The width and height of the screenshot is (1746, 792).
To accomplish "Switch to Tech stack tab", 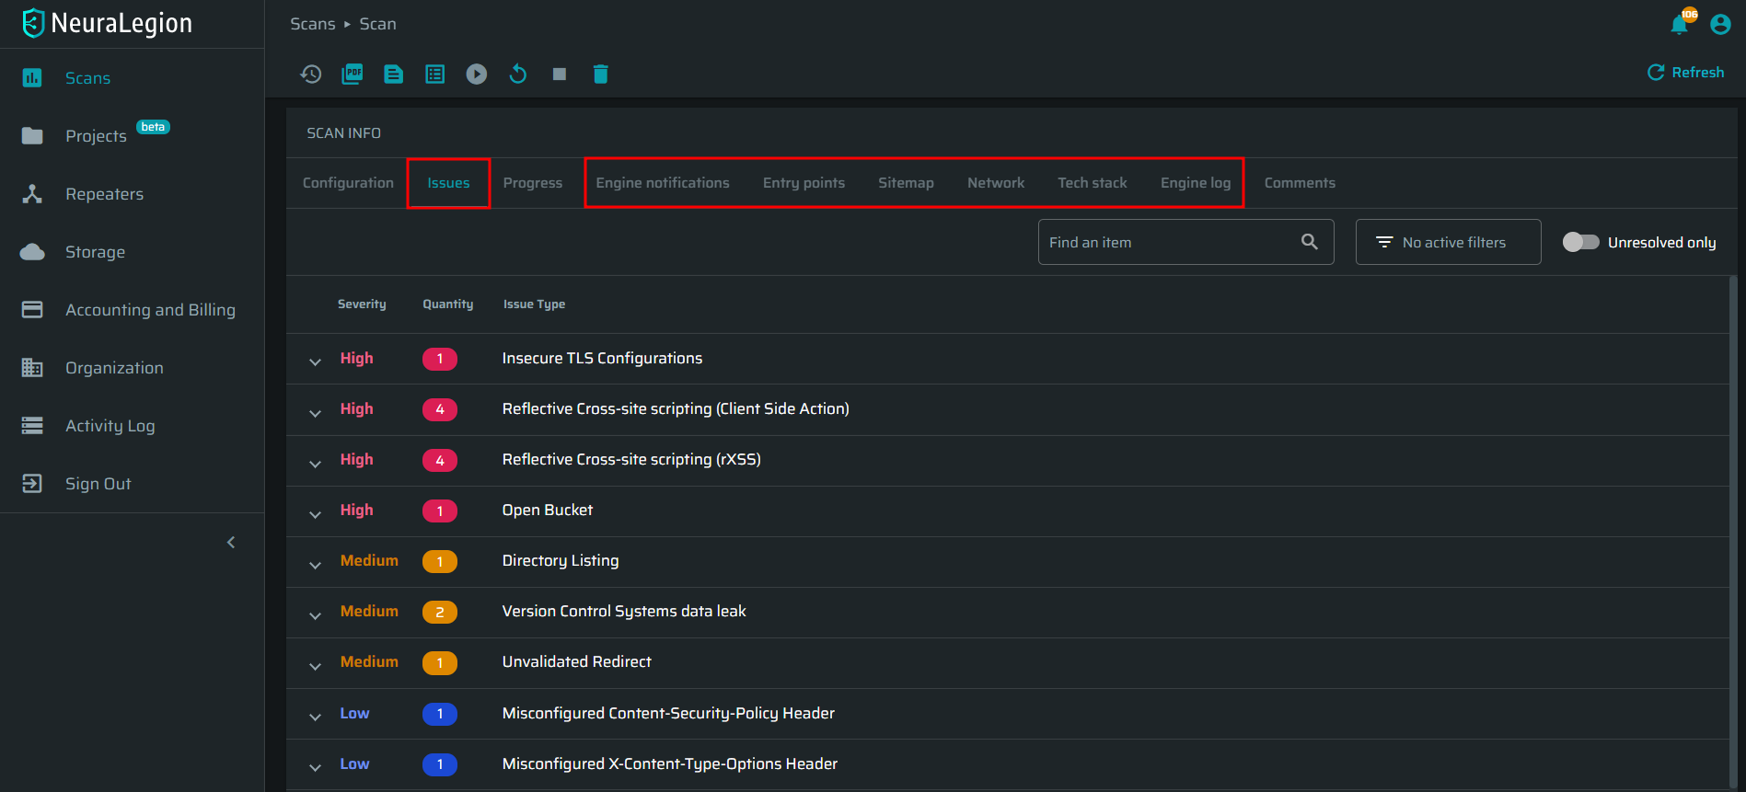I will (x=1093, y=183).
